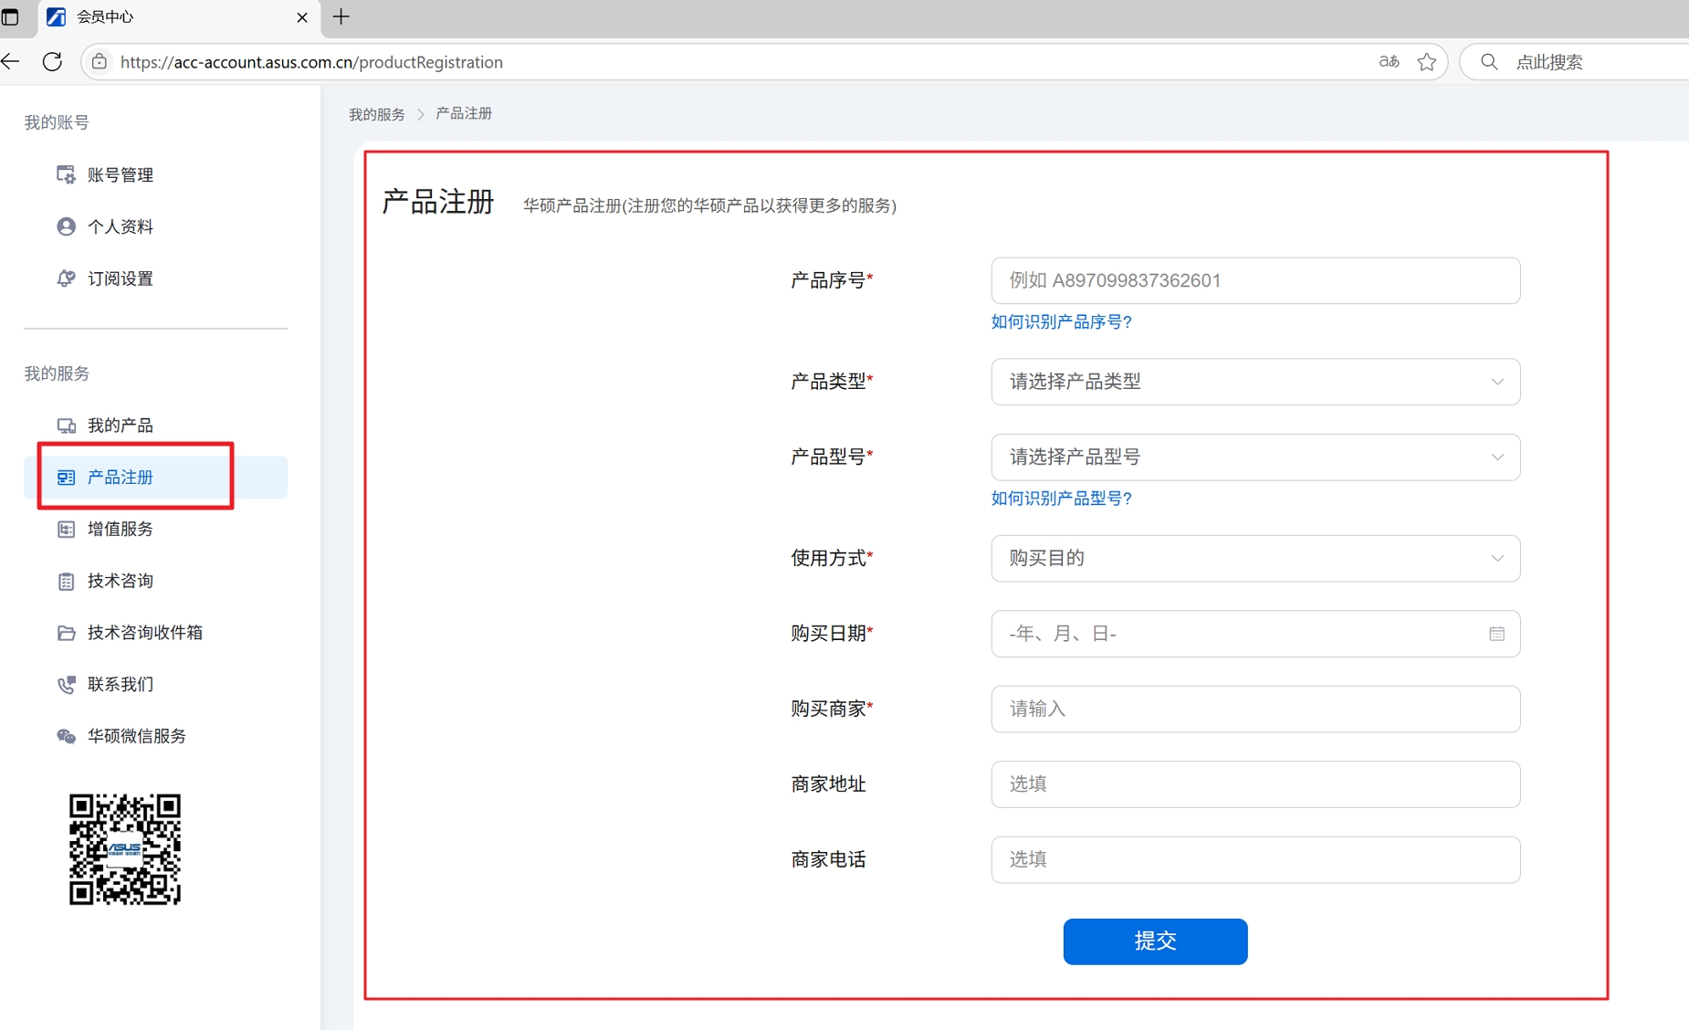This screenshot has width=1689, height=1030.
Task: Click the 购买目的 dropdown chevron arrow
Action: pyautogui.click(x=1497, y=558)
